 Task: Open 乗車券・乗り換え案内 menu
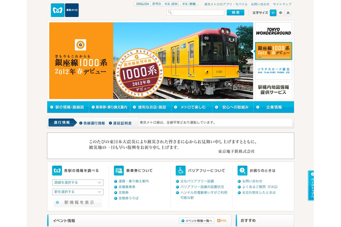pyautogui.click(x=109, y=107)
